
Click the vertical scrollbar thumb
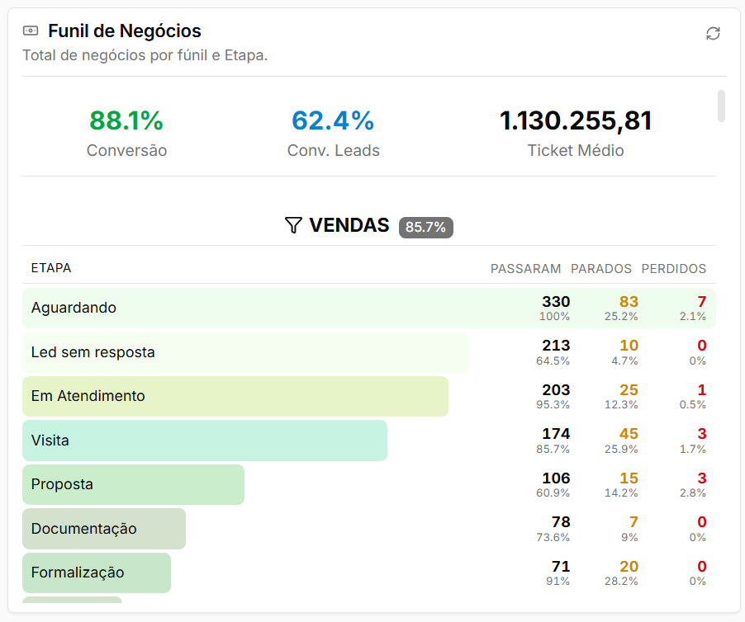(721, 106)
